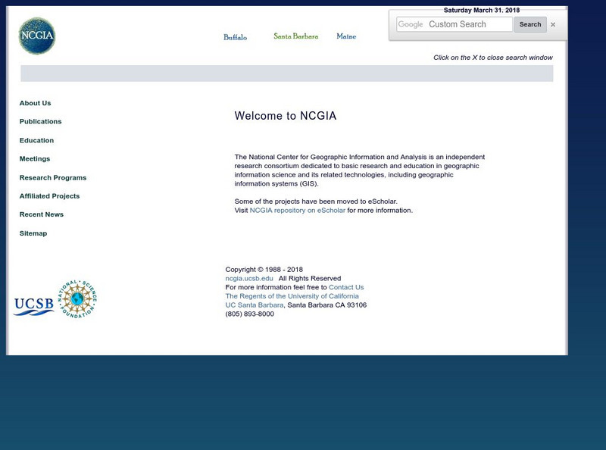Open the Meetings menu item
Image resolution: width=606 pixels, height=450 pixels.
[x=35, y=159]
